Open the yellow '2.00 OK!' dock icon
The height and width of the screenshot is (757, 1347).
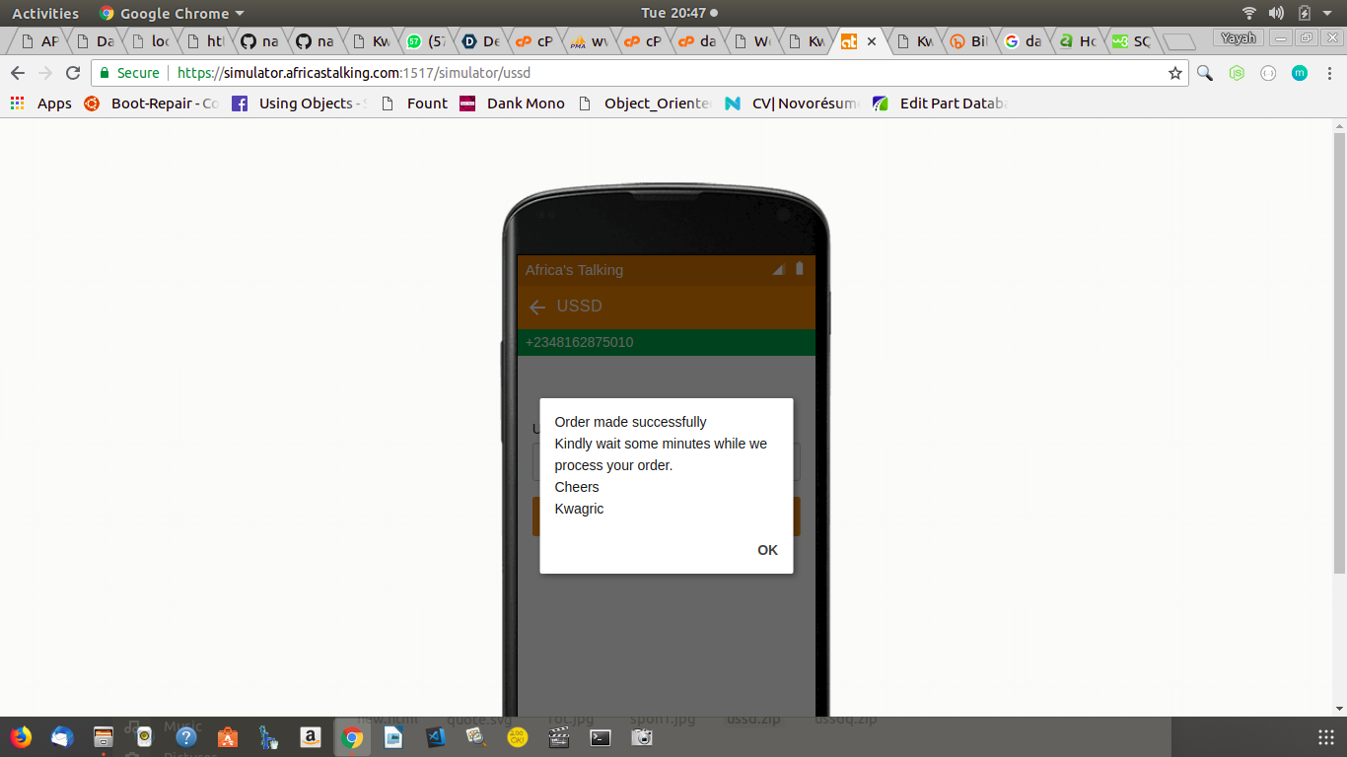click(518, 736)
